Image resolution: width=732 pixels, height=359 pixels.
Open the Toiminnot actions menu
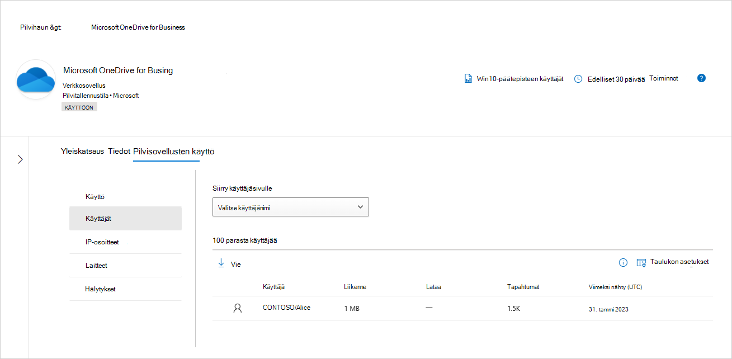[x=664, y=78]
